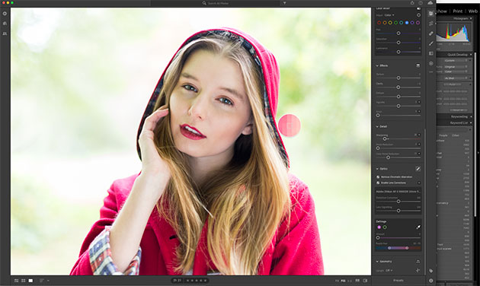This screenshot has height=286, width=480.
Task: Select the Radial Gradient tool
Action: [x=431, y=63]
